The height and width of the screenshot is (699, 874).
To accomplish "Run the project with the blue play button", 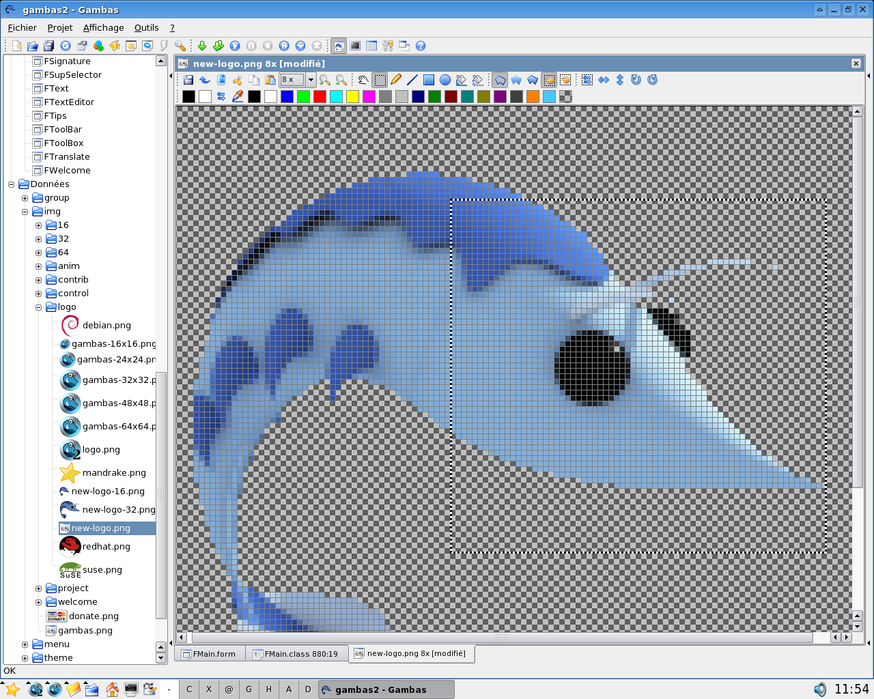I will [x=235, y=46].
